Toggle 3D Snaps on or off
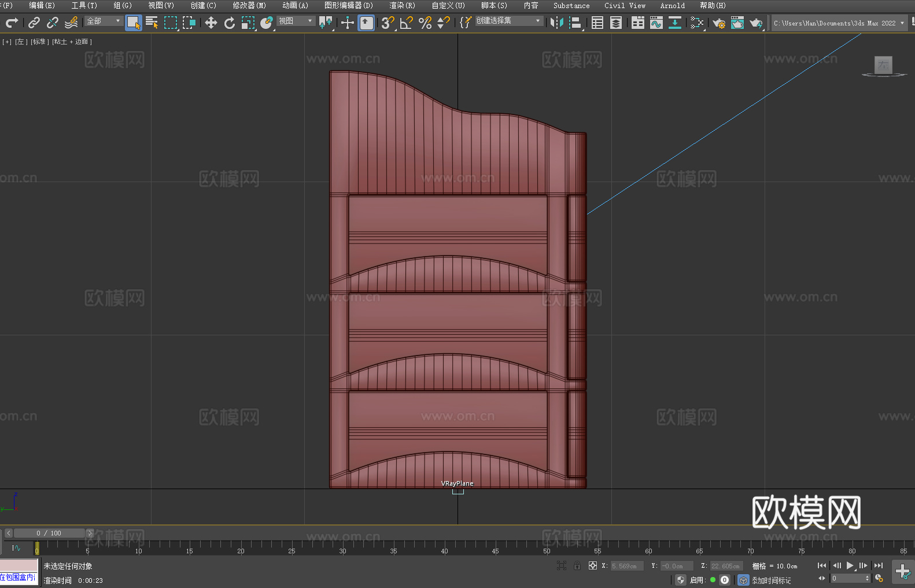915x588 pixels. coord(388,23)
